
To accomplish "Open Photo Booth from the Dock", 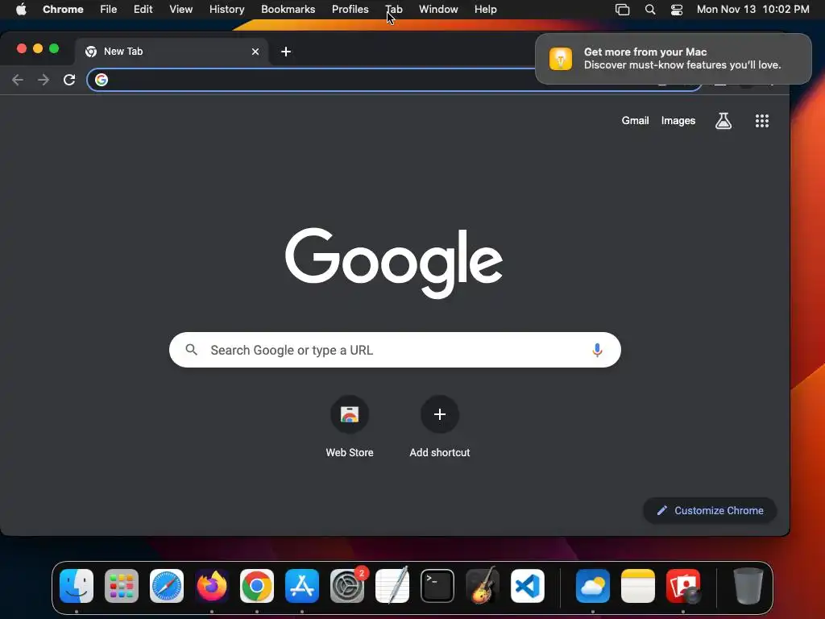I will click(683, 586).
